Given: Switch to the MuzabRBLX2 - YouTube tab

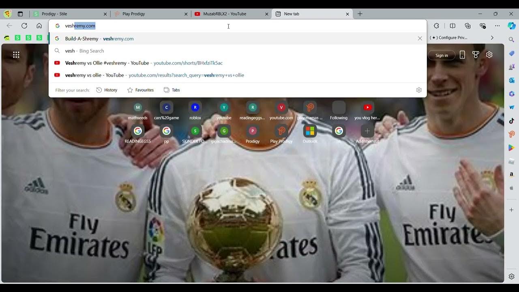Looking at the screenshot, I should (231, 14).
